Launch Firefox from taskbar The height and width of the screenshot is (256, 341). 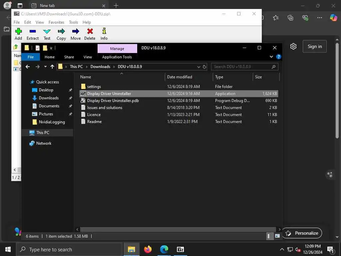(148, 249)
